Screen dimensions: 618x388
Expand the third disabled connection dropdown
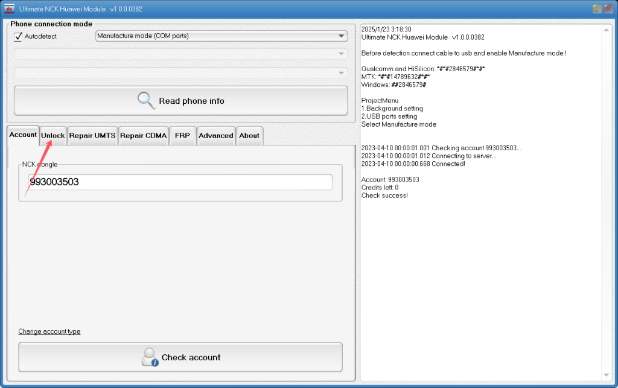(181, 73)
